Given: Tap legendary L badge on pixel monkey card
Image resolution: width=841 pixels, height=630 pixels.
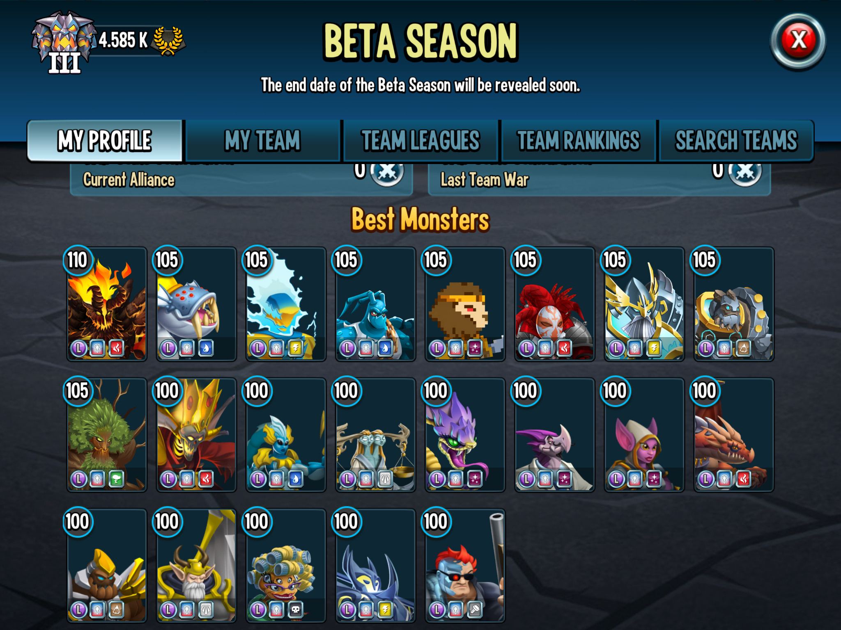Looking at the screenshot, I should coord(437,348).
